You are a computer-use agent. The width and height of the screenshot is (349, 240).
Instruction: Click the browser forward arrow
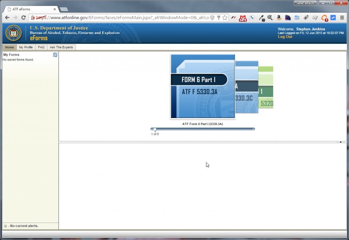[15, 18]
